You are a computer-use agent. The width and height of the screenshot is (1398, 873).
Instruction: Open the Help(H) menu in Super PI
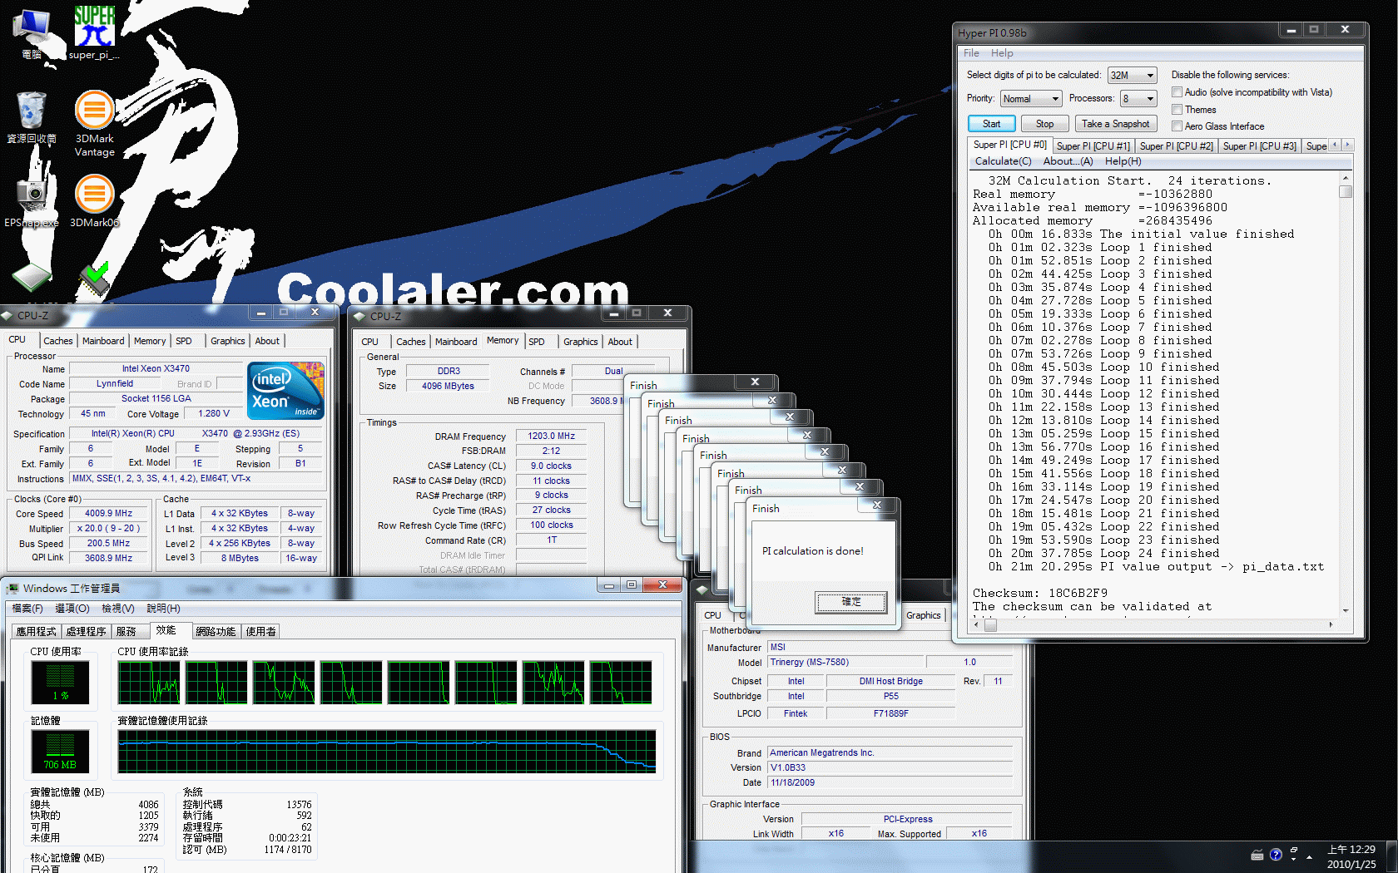pyautogui.click(x=1123, y=161)
